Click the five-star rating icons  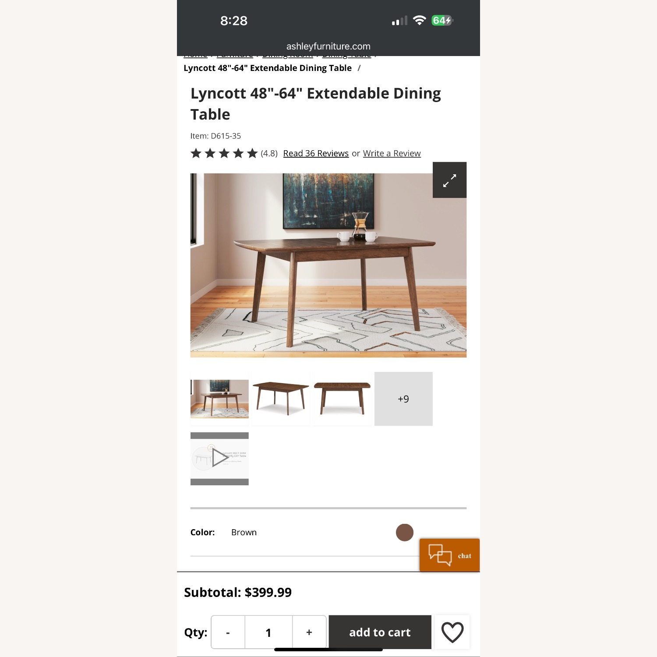[x=224, y=153]
